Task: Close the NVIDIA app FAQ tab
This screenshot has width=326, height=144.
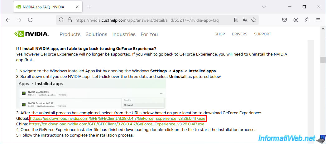Action: [77, 7]
